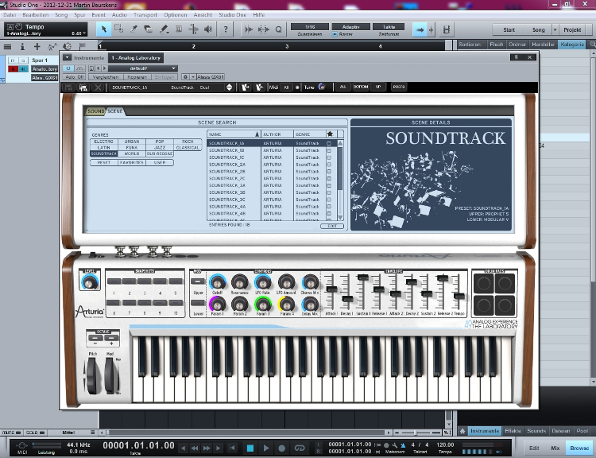Image resolution: width=596 pixels, height=458 pixels.
Task: Show automation with the curve icon
Action: click(52, 46)
